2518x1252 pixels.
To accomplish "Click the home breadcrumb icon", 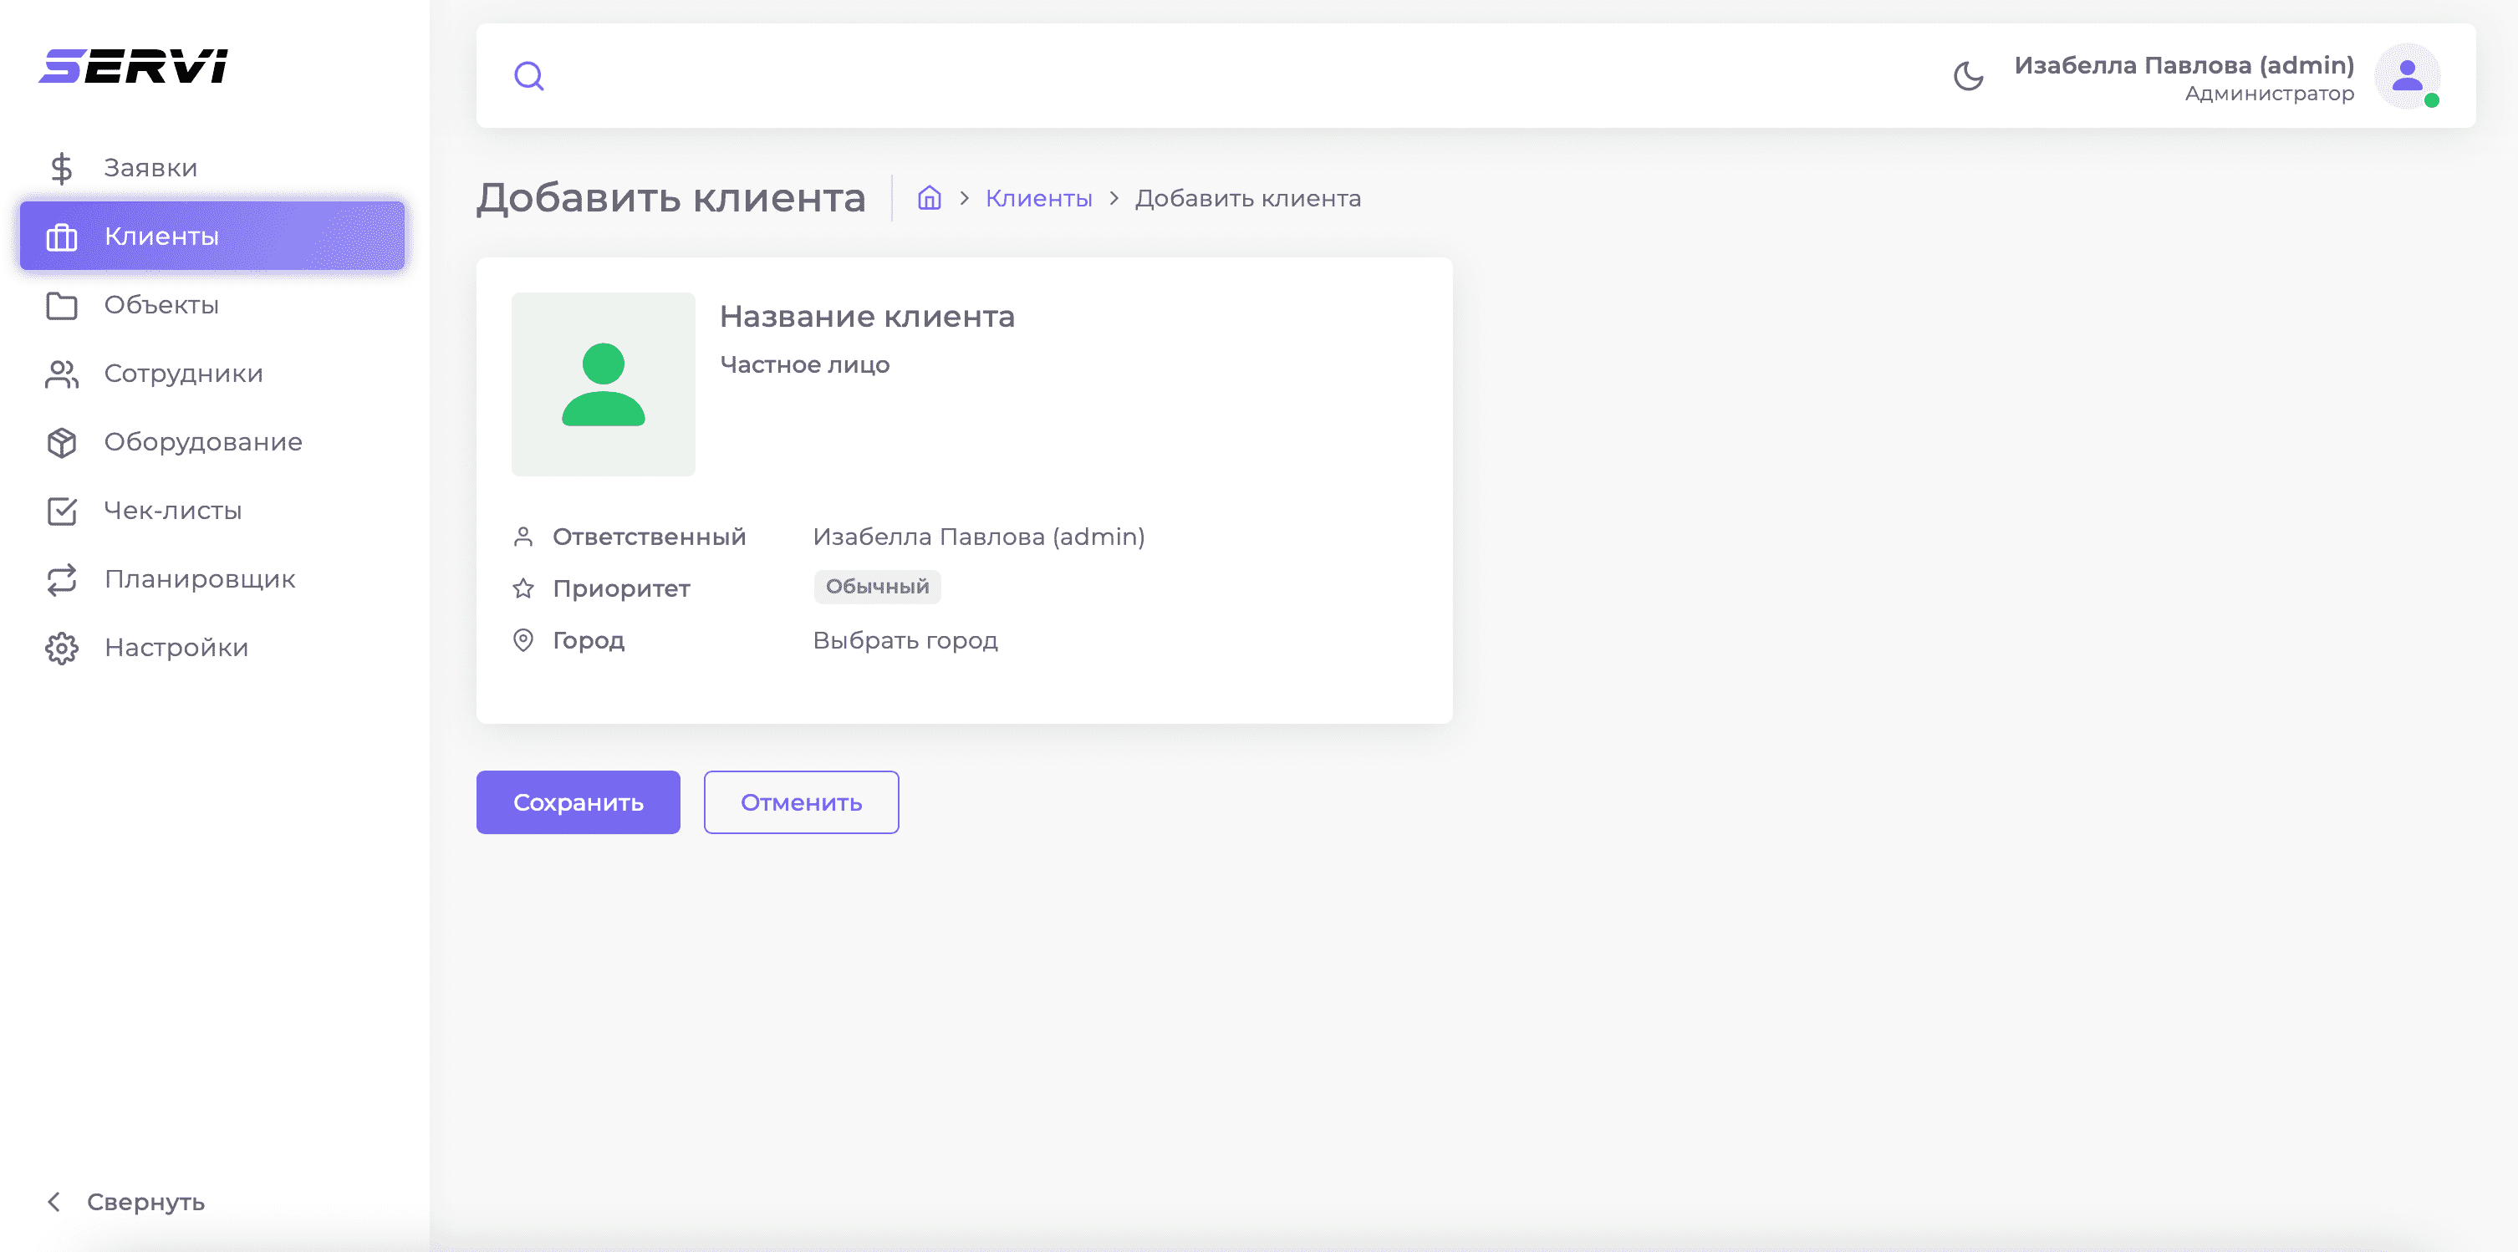I will pyautogui.click(x=929, y=198).
